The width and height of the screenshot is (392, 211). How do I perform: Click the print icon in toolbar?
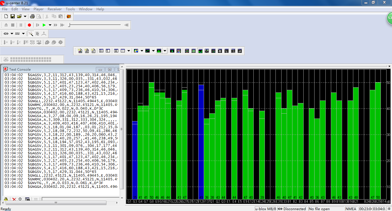coord(32,17)
